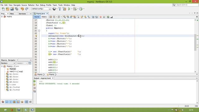This screenshot has height=112, width=199.
Task: Click the Comment icon in editor toolbar
Action: coord(108,17)
